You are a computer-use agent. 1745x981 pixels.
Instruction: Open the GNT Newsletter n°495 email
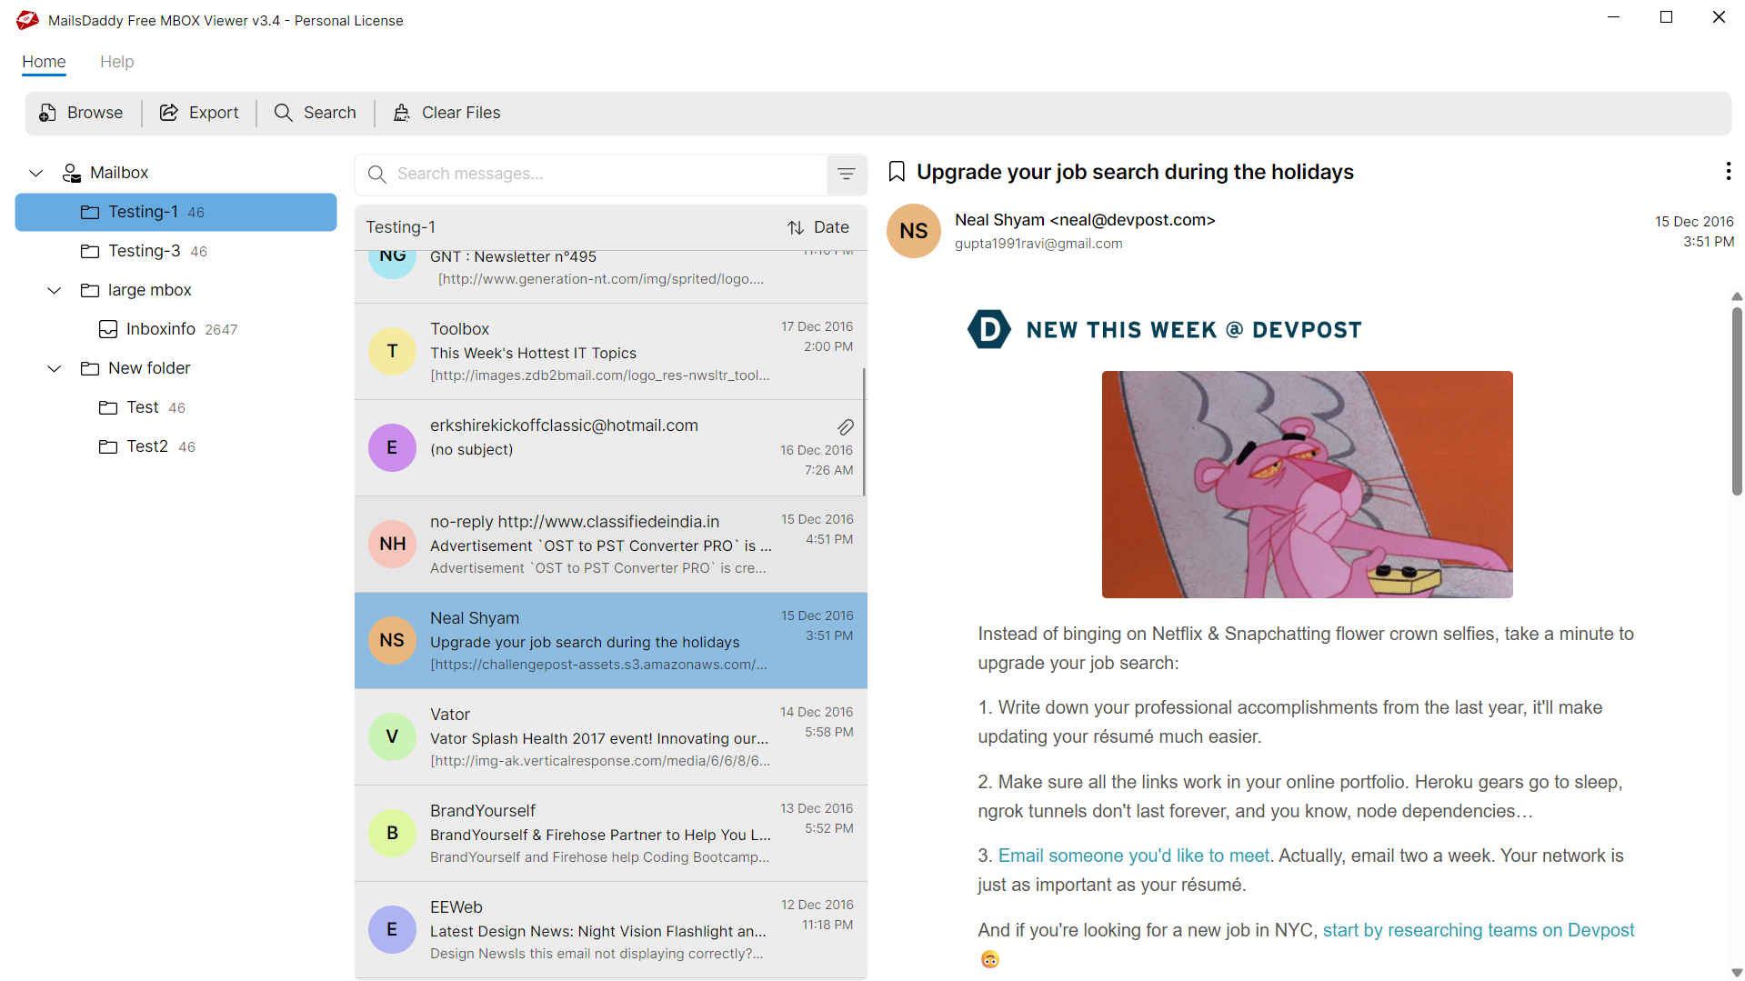coord(610,276)
